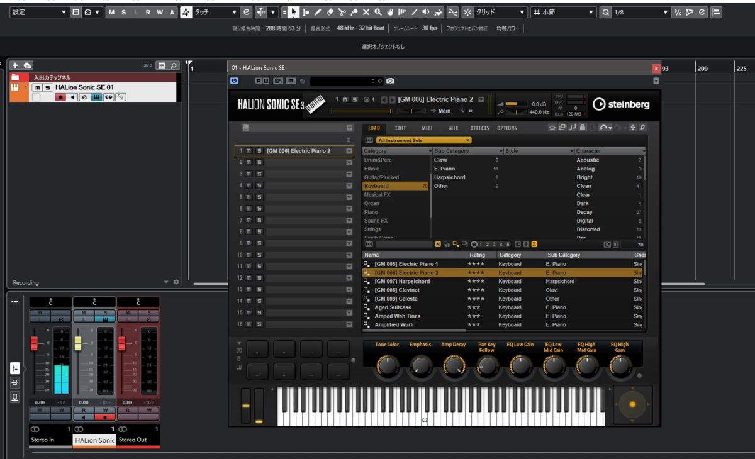This screenshot has width=755, height=459.
Task: Open the 小節 grid type dropdown
Action: [563, 12]
